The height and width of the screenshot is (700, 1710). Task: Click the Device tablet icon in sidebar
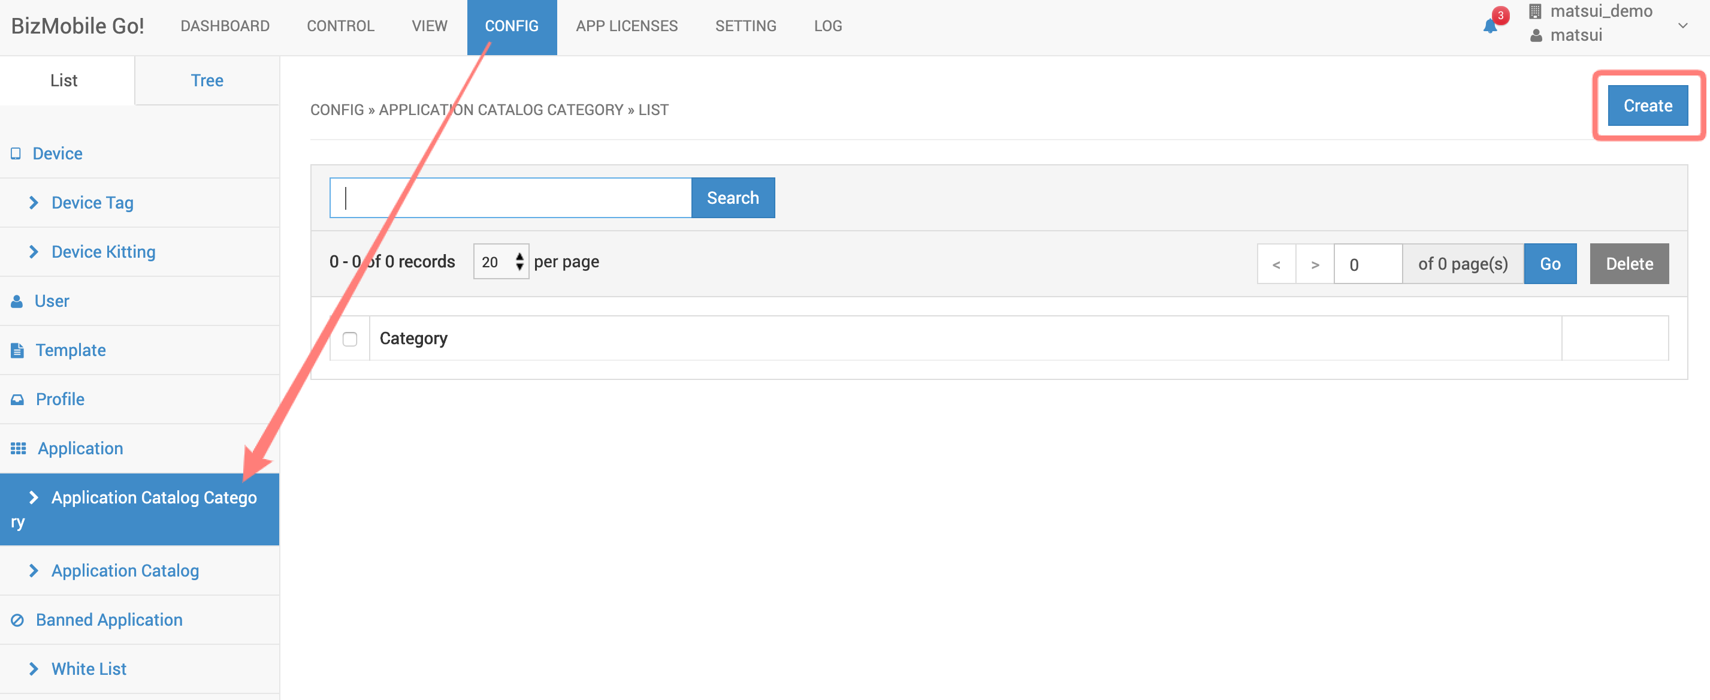tap(16, 153)
